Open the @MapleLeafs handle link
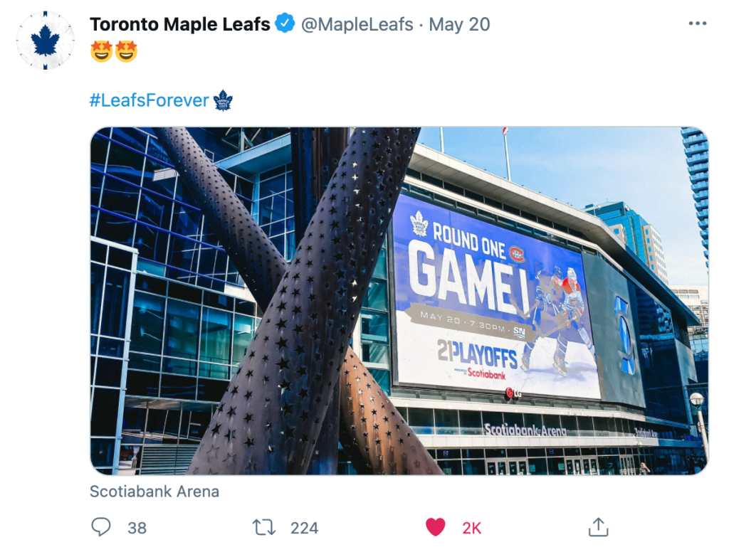This screenshot has width=729, height=552. pos(357,24)
